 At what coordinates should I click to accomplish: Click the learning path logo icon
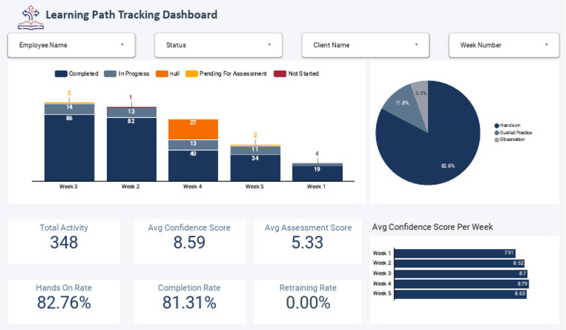(x=31, y=18)
